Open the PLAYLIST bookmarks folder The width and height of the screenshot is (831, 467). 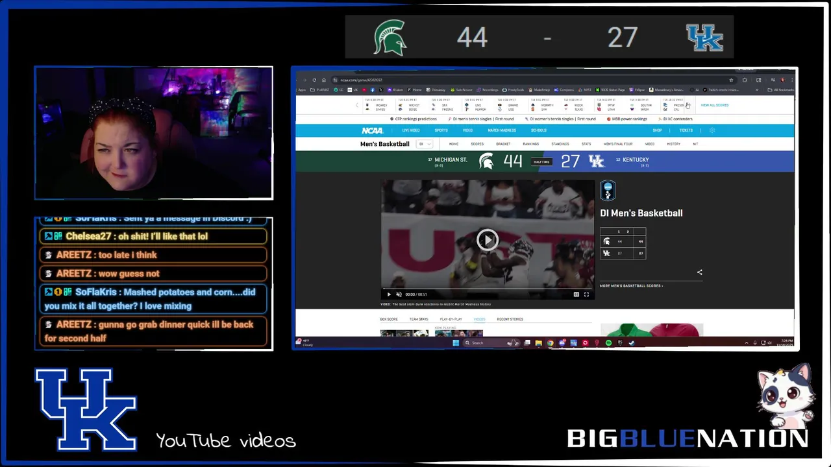(320, 90)
